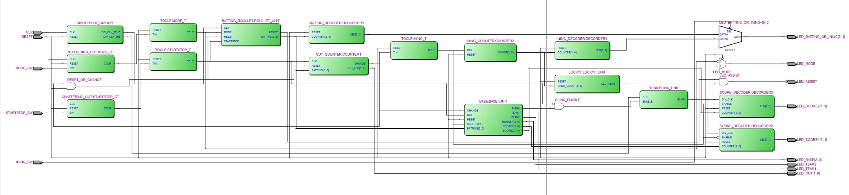Screen dimensions: 849x195
Task: Click the OUT_COUNTER:COUNTER1 block
Action: [339, 66]
